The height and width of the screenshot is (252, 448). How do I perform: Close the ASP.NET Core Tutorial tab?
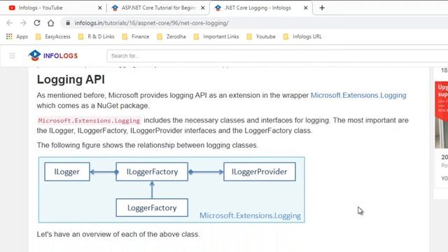click(202, 8)
